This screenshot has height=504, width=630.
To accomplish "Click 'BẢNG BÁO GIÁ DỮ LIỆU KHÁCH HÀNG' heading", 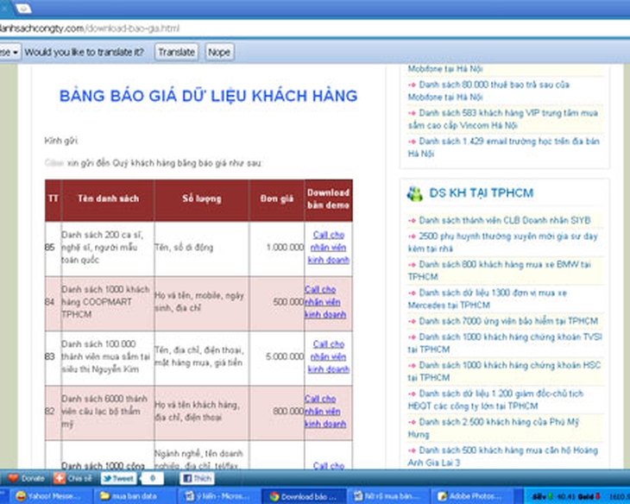I will pos(209,96).
